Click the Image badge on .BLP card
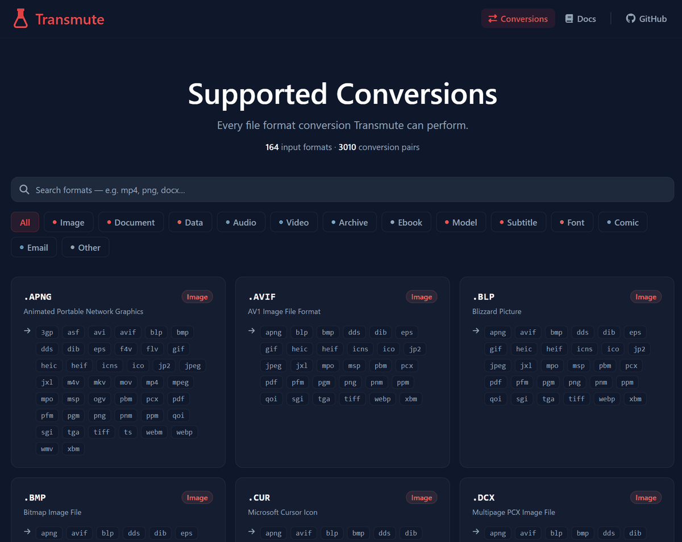 pyautogui.click(x=646, y=297)
